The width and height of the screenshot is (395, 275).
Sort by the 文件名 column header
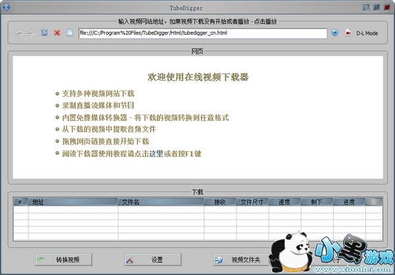[x=161, y=201]
